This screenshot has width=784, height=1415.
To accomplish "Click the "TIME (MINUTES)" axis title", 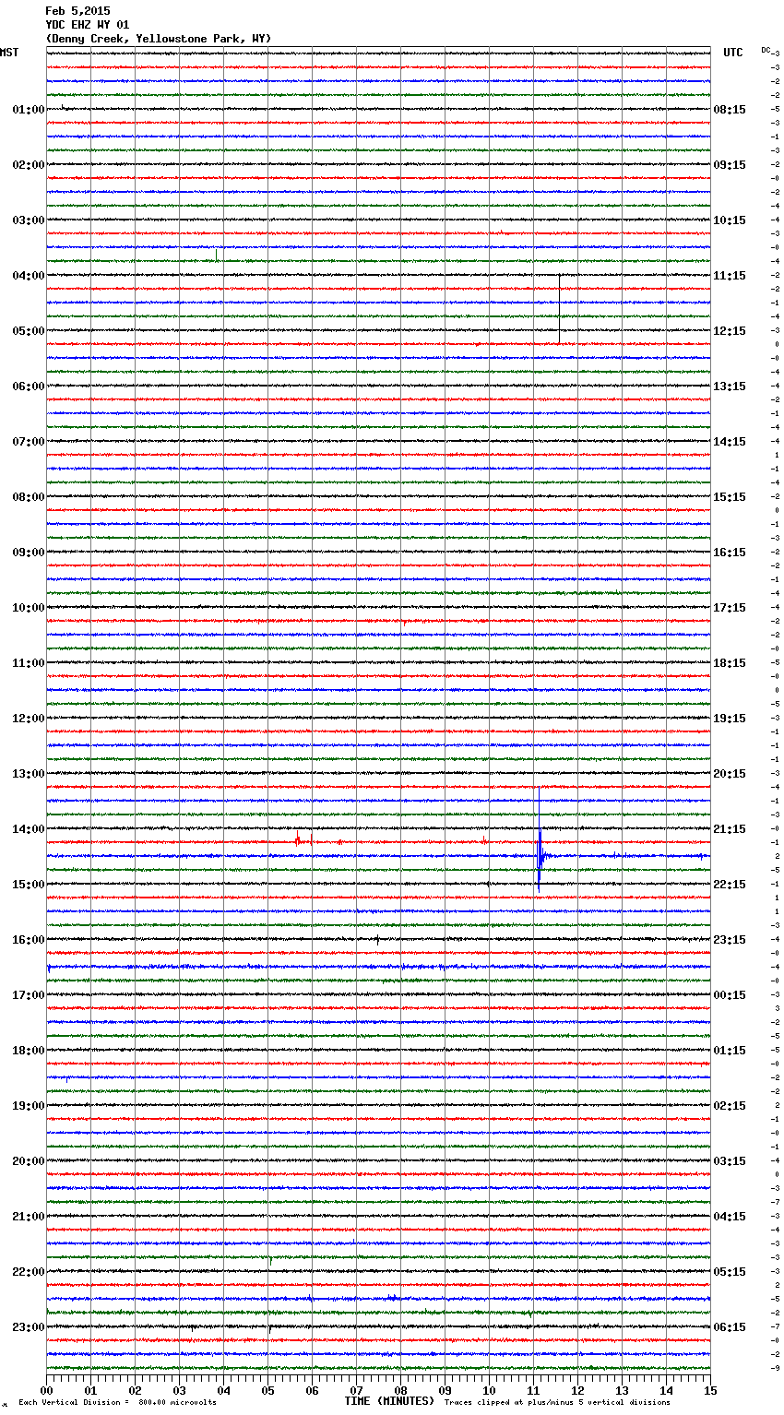I will [389, 1401].
